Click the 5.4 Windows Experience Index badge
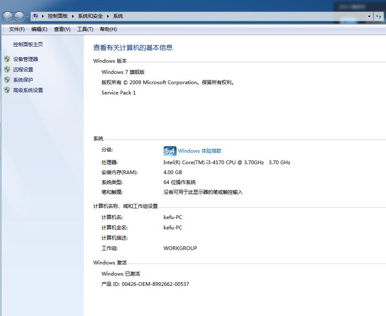The image size is (386, 316). coord(169,151)
